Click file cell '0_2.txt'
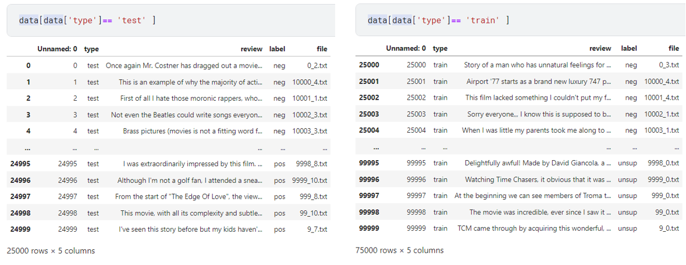The width and height of the screenshot is (686, 265). coord(317,66)
